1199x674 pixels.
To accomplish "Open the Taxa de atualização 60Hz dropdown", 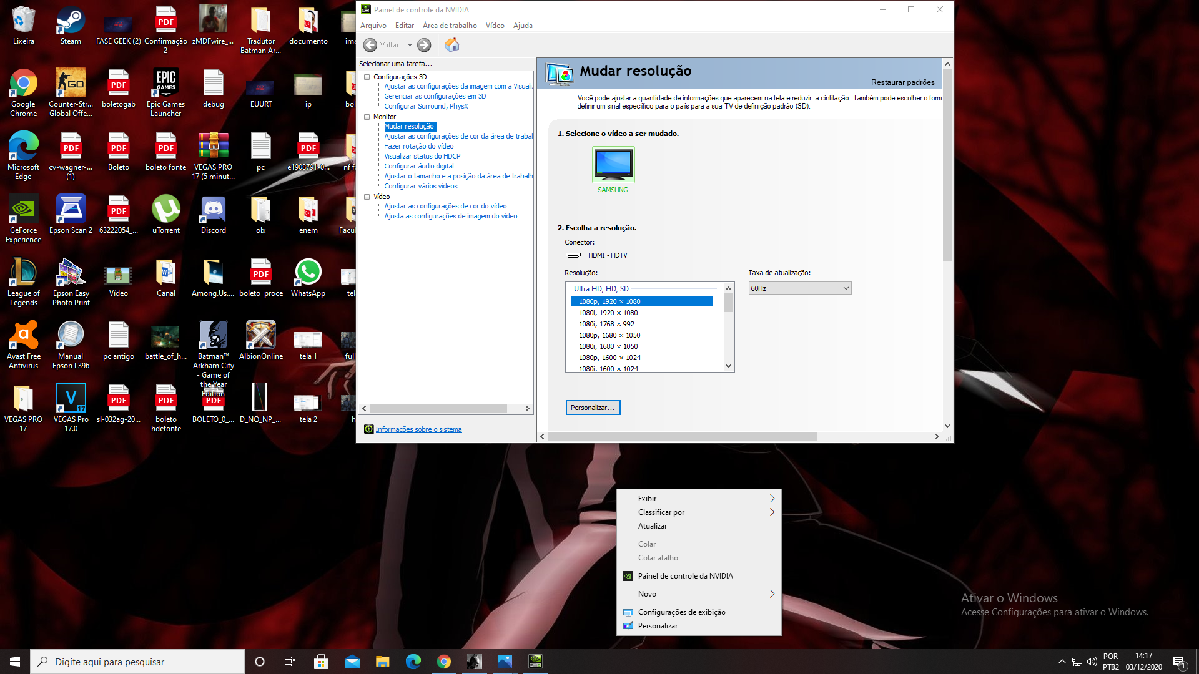I will click(799, 288).
